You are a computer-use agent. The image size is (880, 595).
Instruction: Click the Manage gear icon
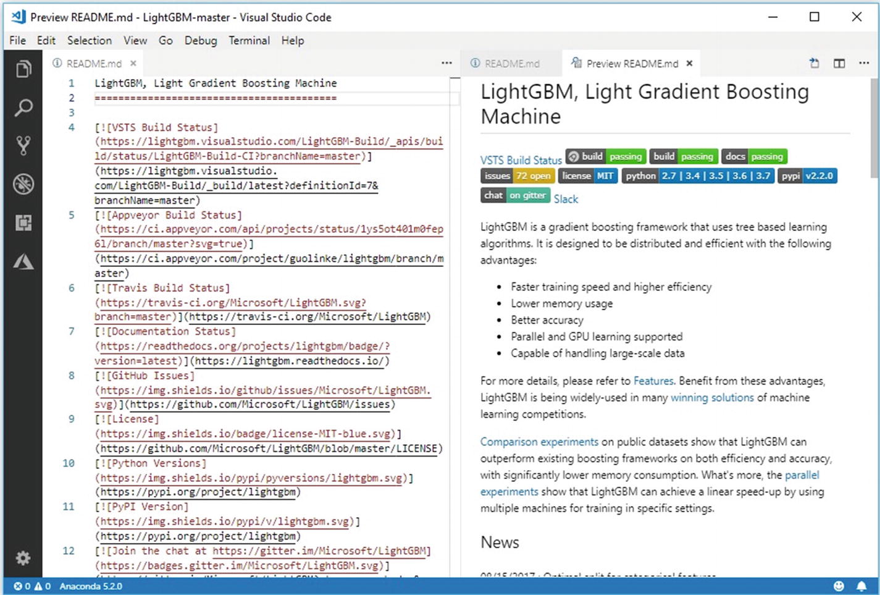pyautogui.click(x=23, y=559)
